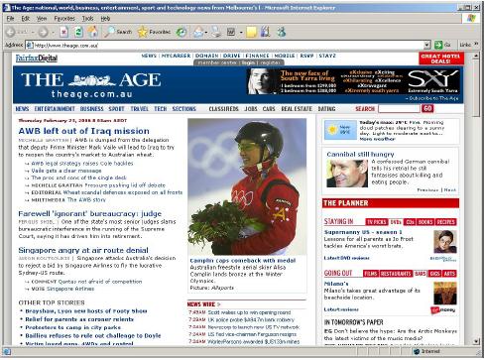485x360 pixels.
Task: Open the Edit menu
Action: [x=26, y=19]
